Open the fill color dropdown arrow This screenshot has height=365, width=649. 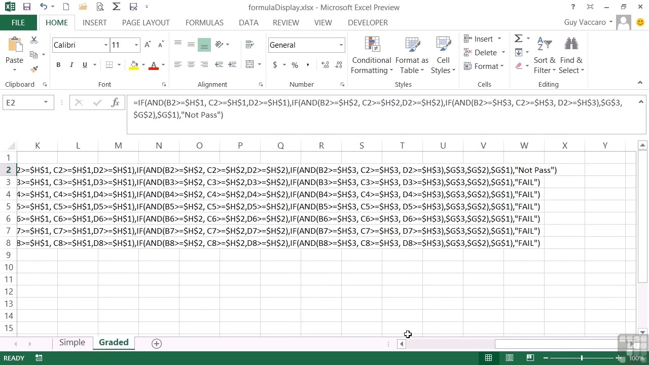(x=143, y=65)
